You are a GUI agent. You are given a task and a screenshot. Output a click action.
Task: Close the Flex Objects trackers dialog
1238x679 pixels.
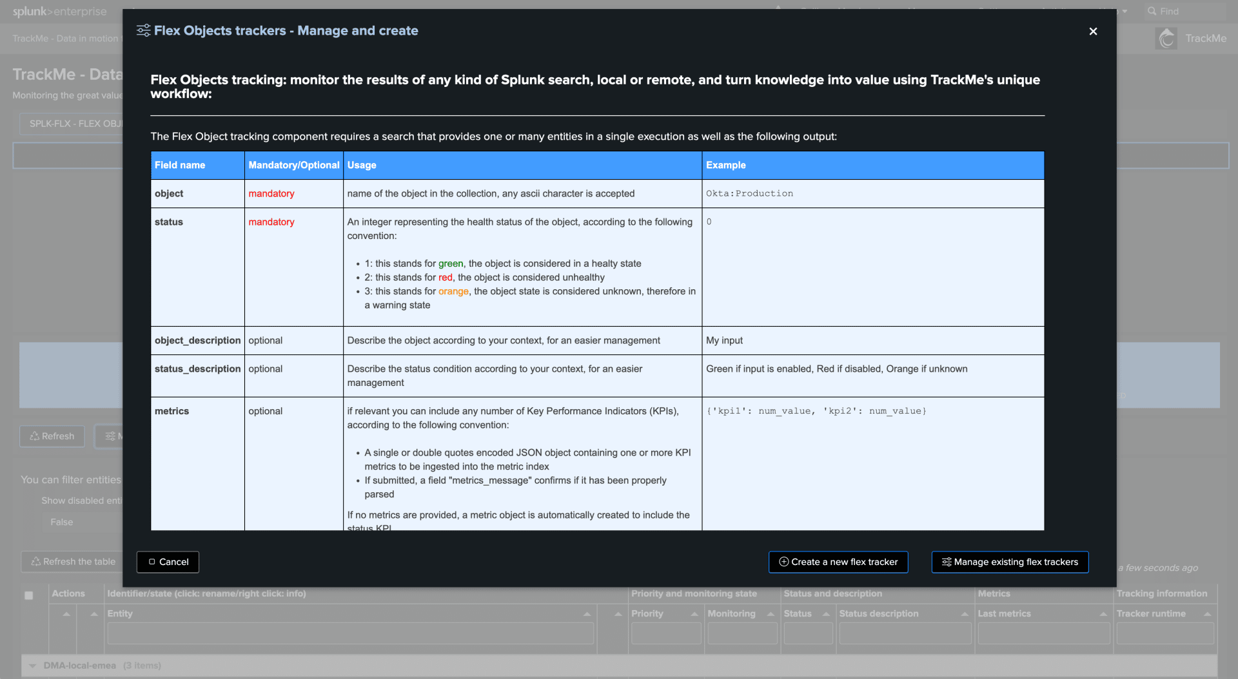pyautogui.click(x=1093, y=32)
